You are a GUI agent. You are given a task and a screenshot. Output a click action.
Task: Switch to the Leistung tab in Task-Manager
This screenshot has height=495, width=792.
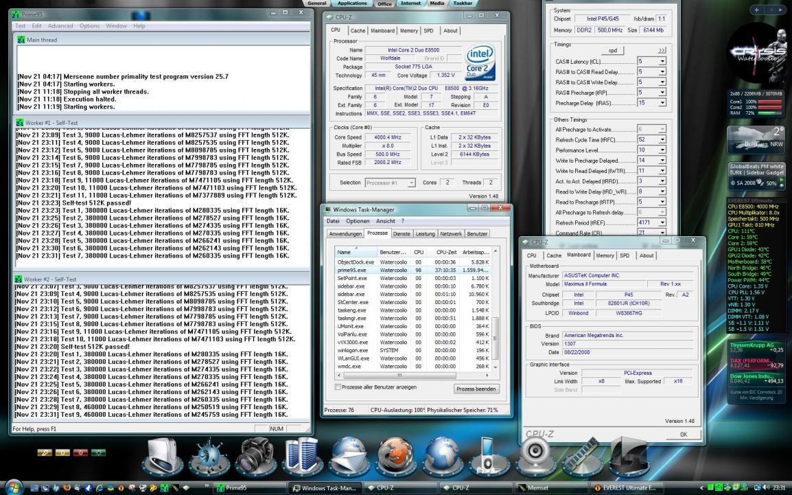[x=425, y=234]
